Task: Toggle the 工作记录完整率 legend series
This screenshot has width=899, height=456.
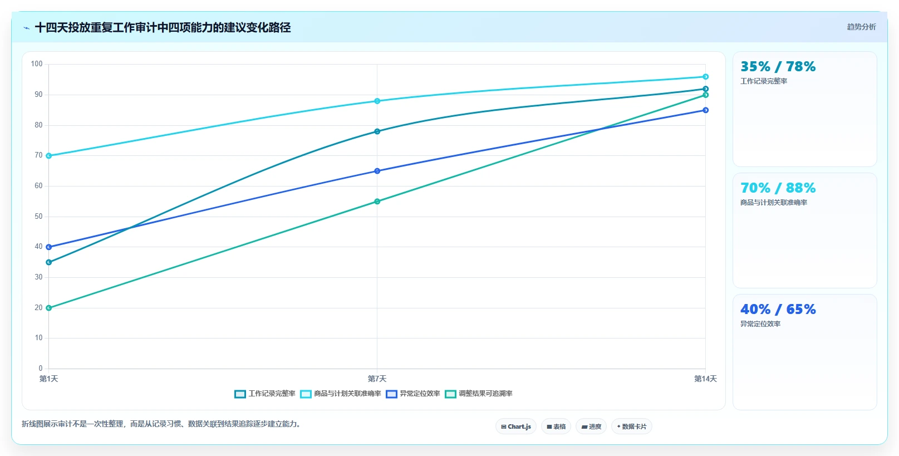Action: coord(265,394)
